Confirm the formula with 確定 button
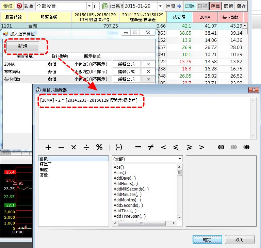The width and height of the screenshot is (261, 248). point(207,239)
